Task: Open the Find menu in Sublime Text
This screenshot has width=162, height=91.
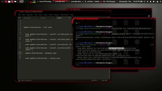Action: [x=36, y=15]
